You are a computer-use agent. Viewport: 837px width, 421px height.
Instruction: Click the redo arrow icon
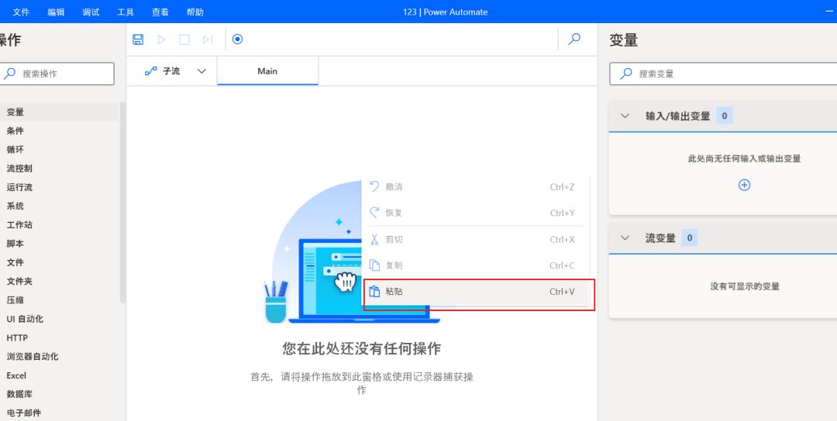(374, 213)
